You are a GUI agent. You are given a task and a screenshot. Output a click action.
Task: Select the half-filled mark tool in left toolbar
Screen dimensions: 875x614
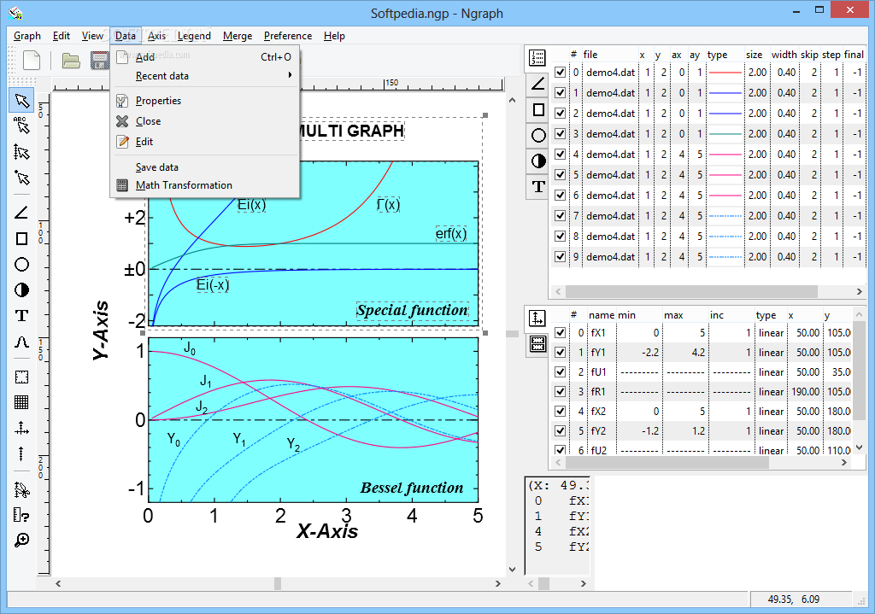(21, 290)
